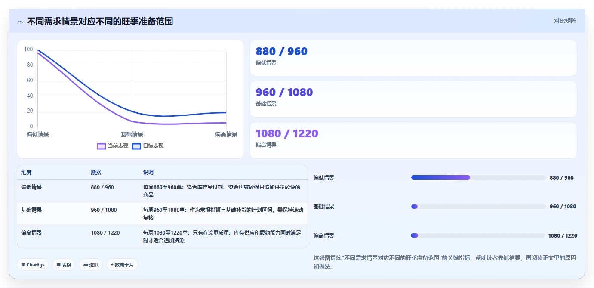Click description starting 每周880至960单
Screen dimensions: 594x288
coord(222,191)
